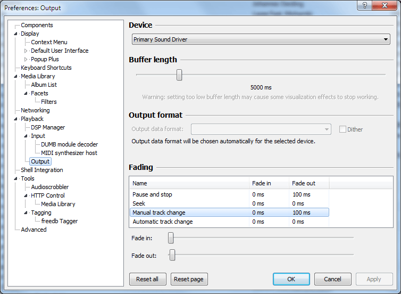Go to the Audioscrobbler settings page
The width and height of the screenshot is (401, 294).
tap(49, 187)
